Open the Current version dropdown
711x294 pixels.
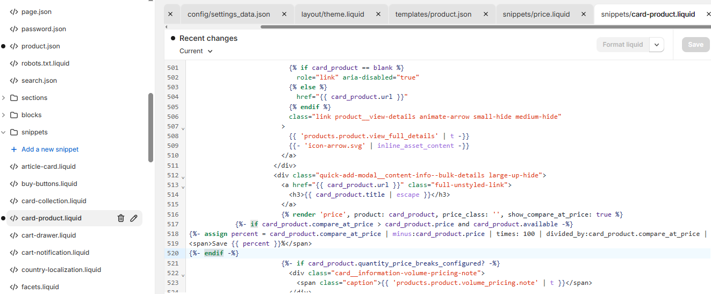click(x=196, y=51)
